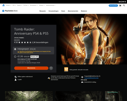Click the single player person icon
The width and height of the screenshot is (127, 101).
(16, 80)
